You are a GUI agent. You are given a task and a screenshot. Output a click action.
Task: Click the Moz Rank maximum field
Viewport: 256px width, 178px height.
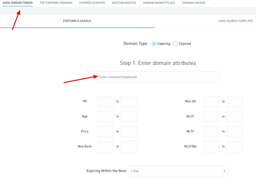point(129,146)
